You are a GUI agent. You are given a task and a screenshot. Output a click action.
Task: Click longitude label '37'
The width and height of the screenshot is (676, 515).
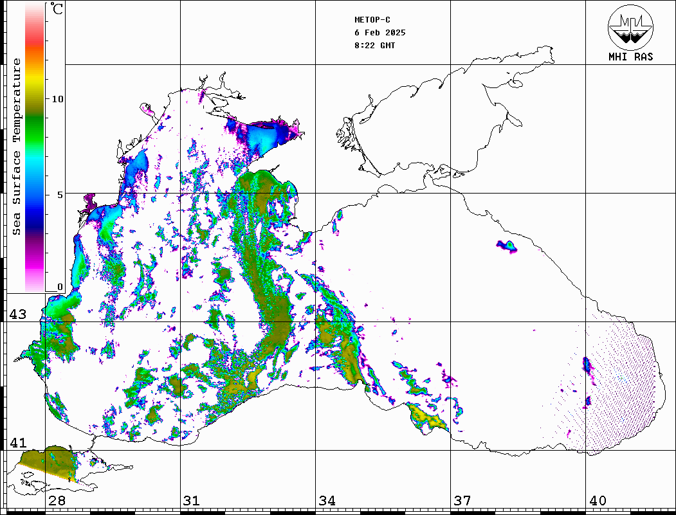click(x=462, y=500)
